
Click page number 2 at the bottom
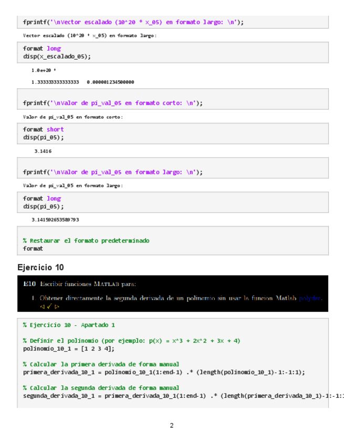click(x=172, y=425)
